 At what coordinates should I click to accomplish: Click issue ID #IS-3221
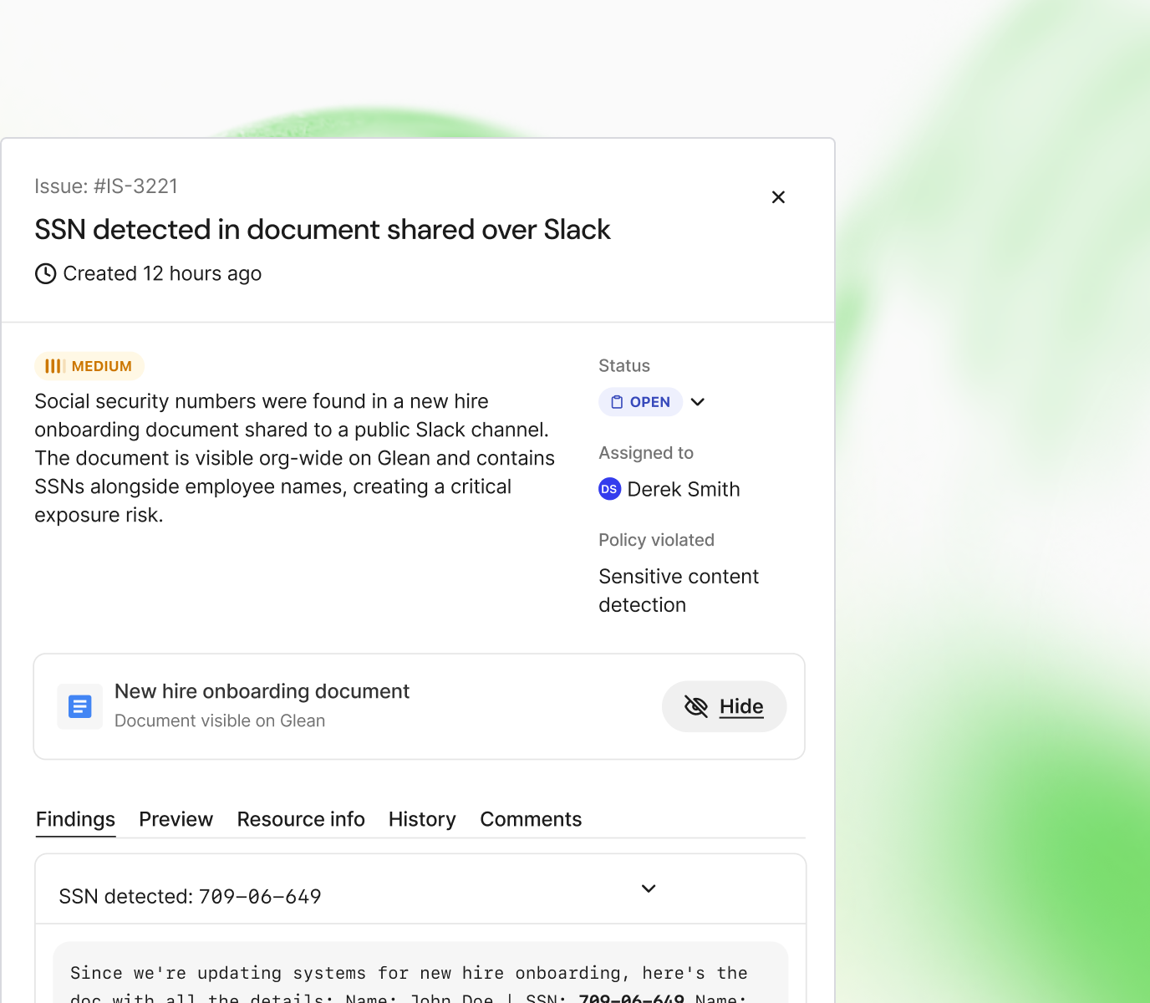pos(135,186)
